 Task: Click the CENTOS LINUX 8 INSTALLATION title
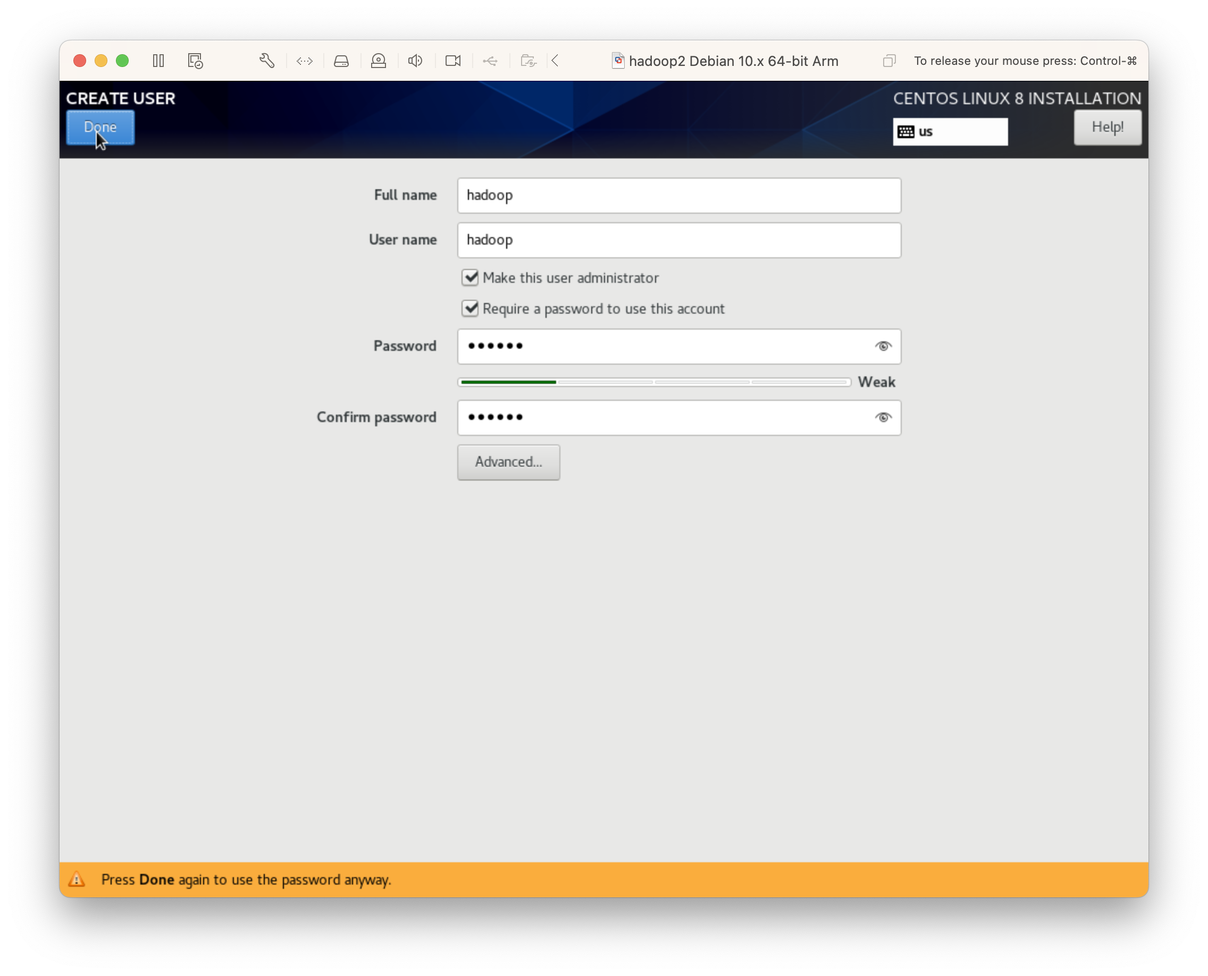click(x=1017, y=98)
